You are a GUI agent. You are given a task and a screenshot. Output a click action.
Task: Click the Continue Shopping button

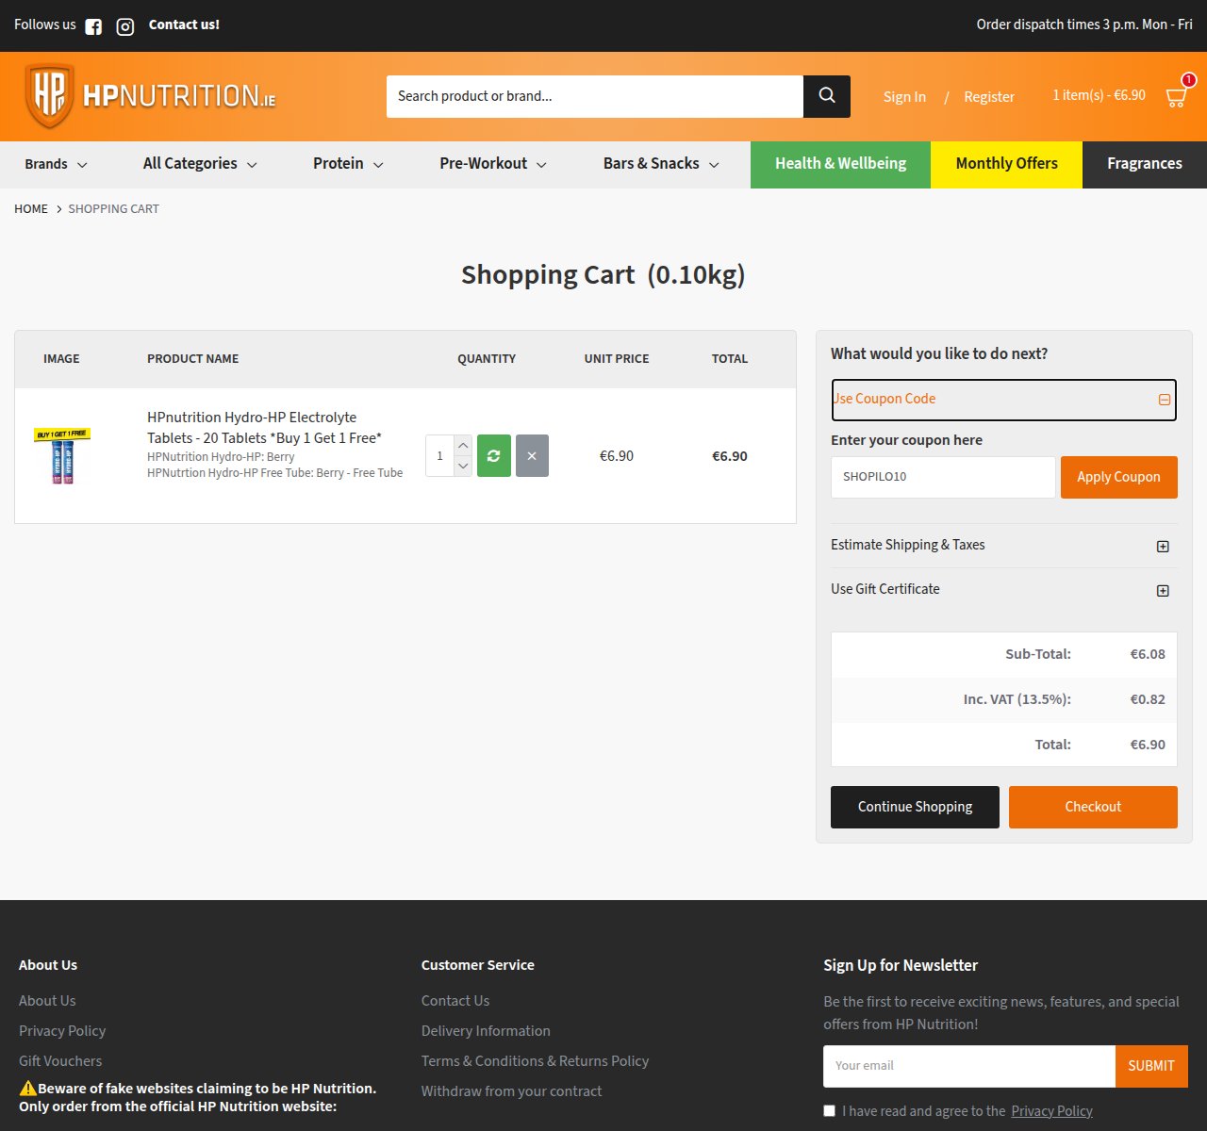pyautogui.click(x=915, y=807)
